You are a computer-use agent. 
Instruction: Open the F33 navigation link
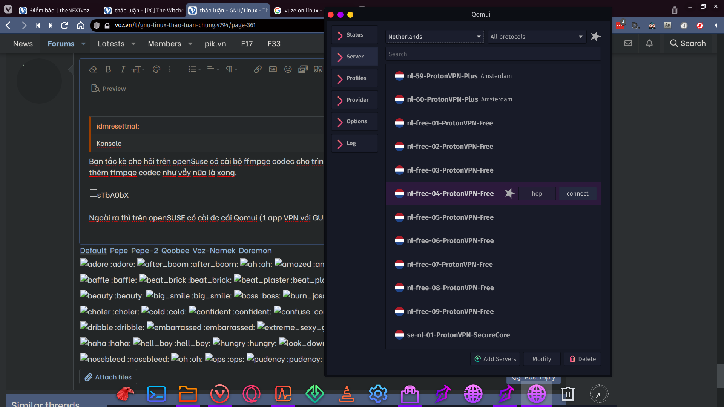point(274,44)
